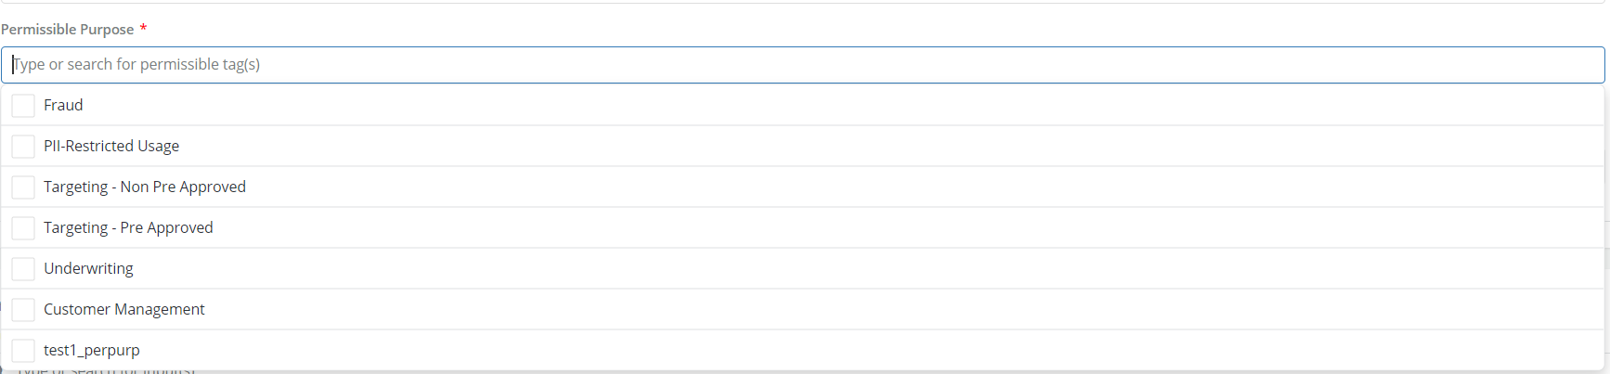Check the box beside test1_perpurp
The width and height of the screenshot is (1610, 374).
click(23, 351)
